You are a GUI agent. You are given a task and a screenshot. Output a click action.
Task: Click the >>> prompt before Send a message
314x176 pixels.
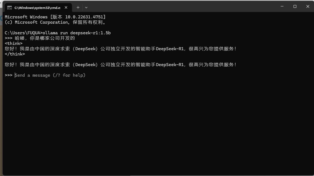coord(9,75)
